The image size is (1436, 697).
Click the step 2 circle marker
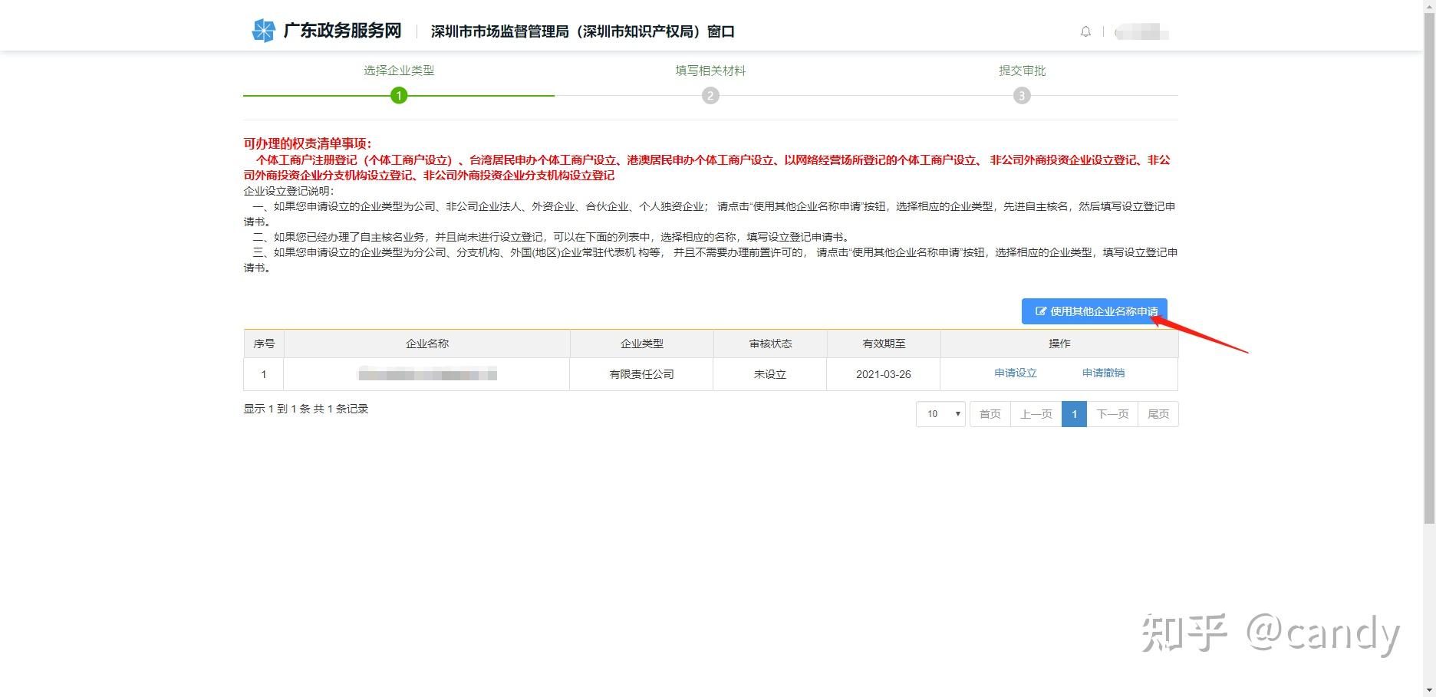[x=710, y=96]
